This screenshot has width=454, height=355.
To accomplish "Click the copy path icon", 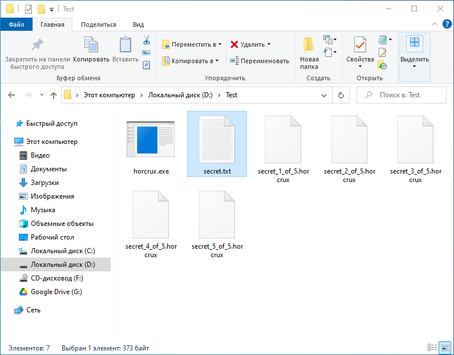I will pyautogui.click(x=146, y=52).
